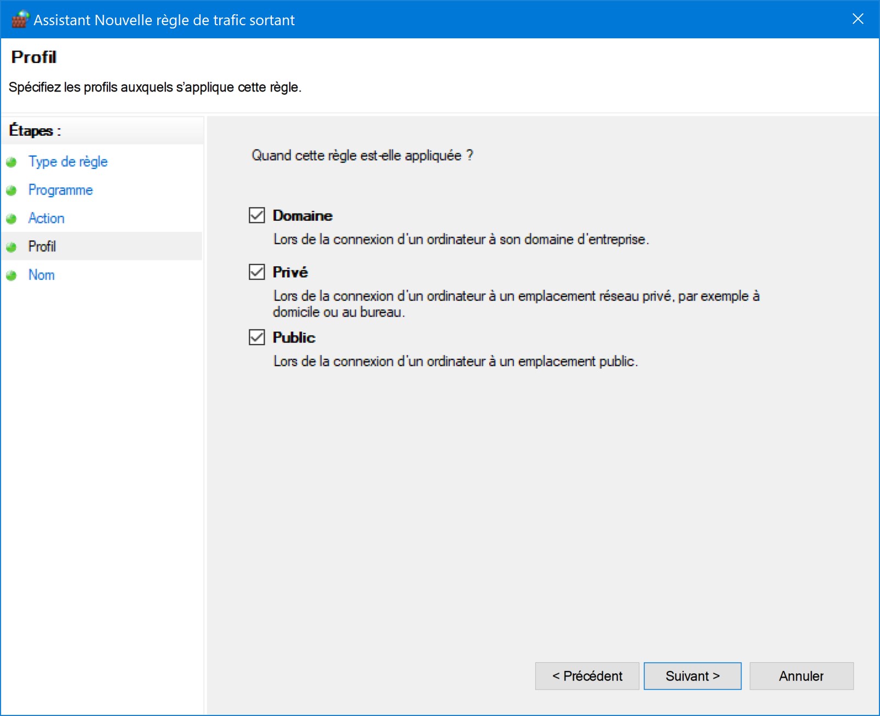
Task: Go to the Action step
Action: coord(47,218)
